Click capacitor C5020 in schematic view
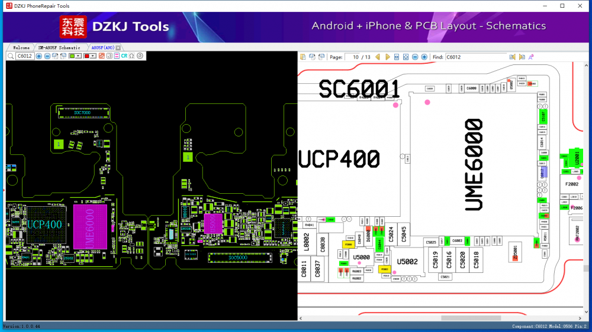The width and height of the screenshot is (592, 332). pos(462,260)
